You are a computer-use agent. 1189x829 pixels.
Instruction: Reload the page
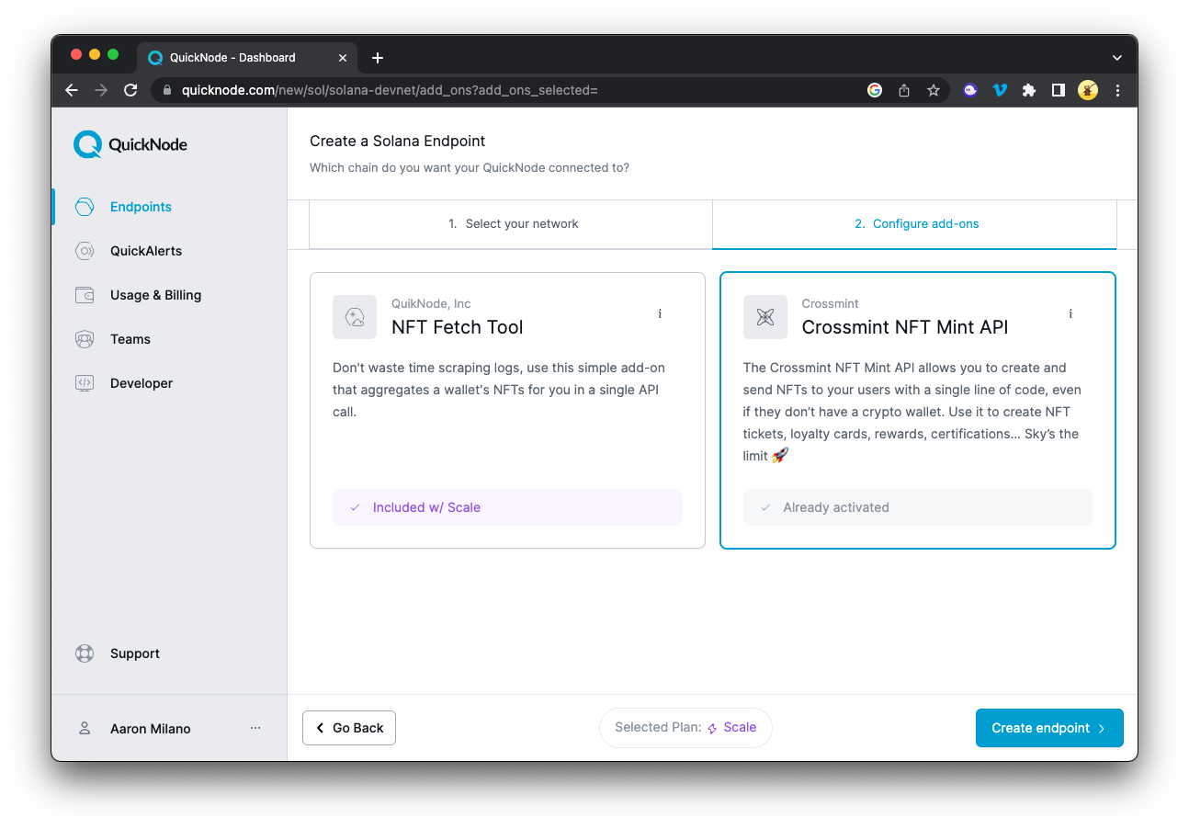130,90
